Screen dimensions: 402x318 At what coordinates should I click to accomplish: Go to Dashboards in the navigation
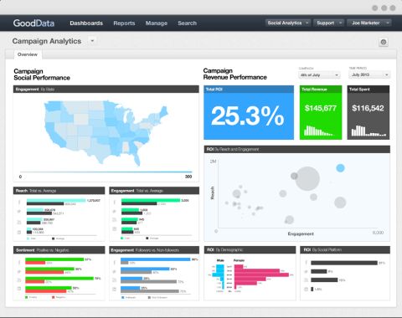click(86, 23)
